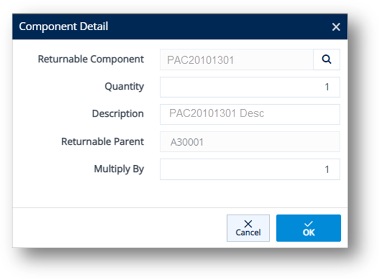Click the Returnable Parent label
This screenshot has width=379, height=279.
click(103, 142)
